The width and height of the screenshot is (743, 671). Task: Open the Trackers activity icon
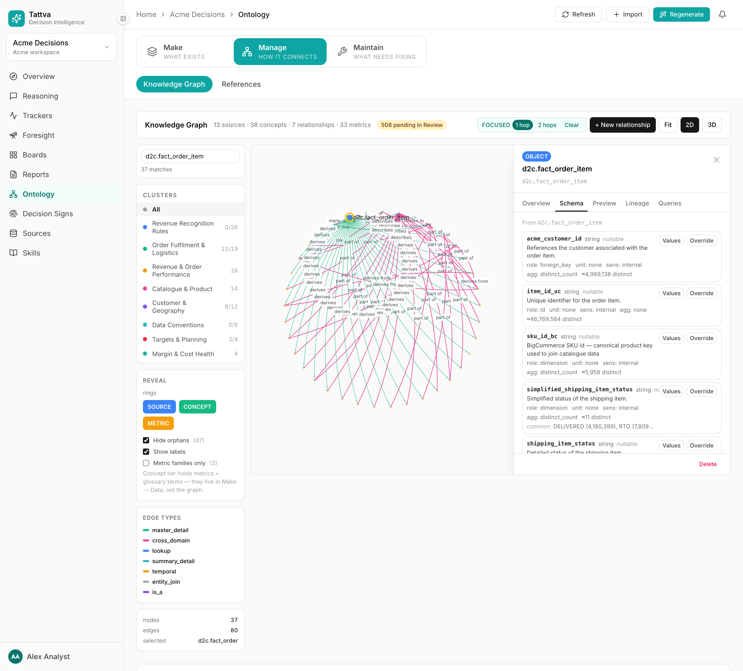pyautogui.click(x=14, y=116)
